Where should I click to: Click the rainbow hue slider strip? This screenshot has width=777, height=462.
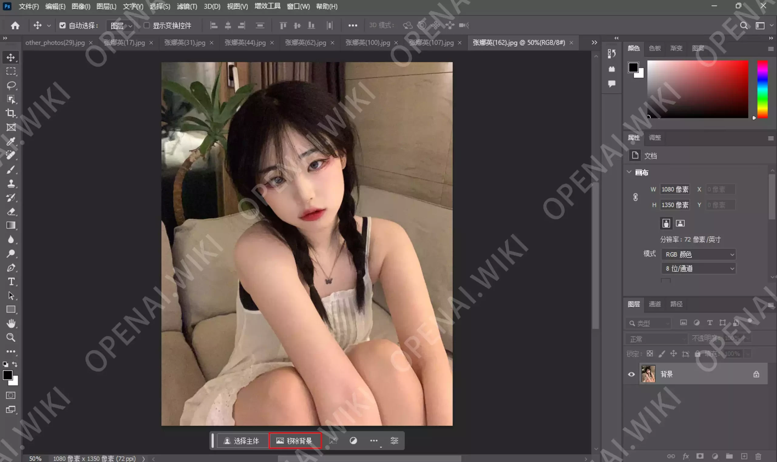(x=762, y=89)
